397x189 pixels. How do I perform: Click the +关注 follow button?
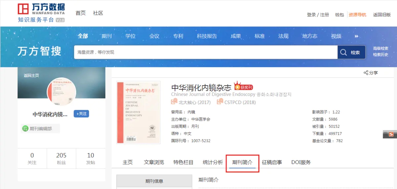(x=81, y=114)
